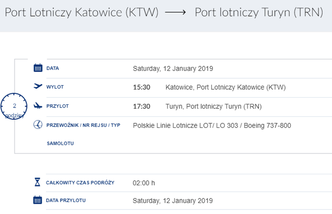
Task: Click the flight date Saturday, 12 January 2019
Action: (173, 69)
